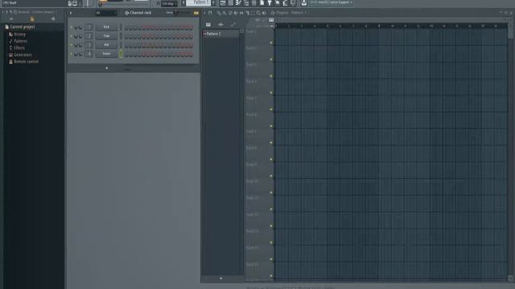Screen dimensions: 515x289
Task: Click the browser back arrow icon
Action: [x=11, y=19]
